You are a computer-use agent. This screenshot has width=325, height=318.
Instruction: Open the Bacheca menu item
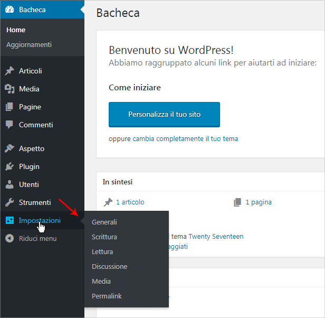pos(42,10)
